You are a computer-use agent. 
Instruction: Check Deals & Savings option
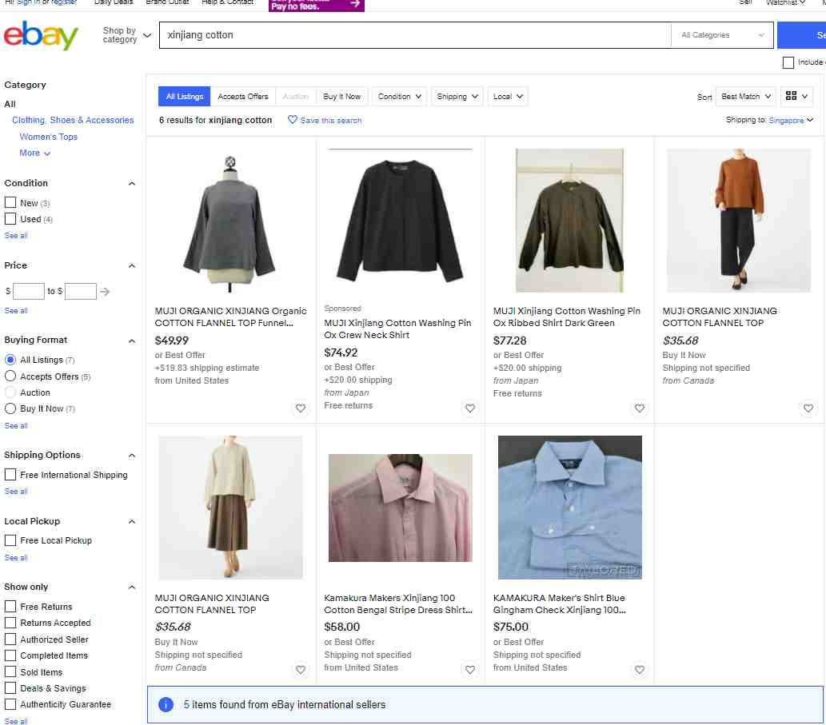point(10,688)
